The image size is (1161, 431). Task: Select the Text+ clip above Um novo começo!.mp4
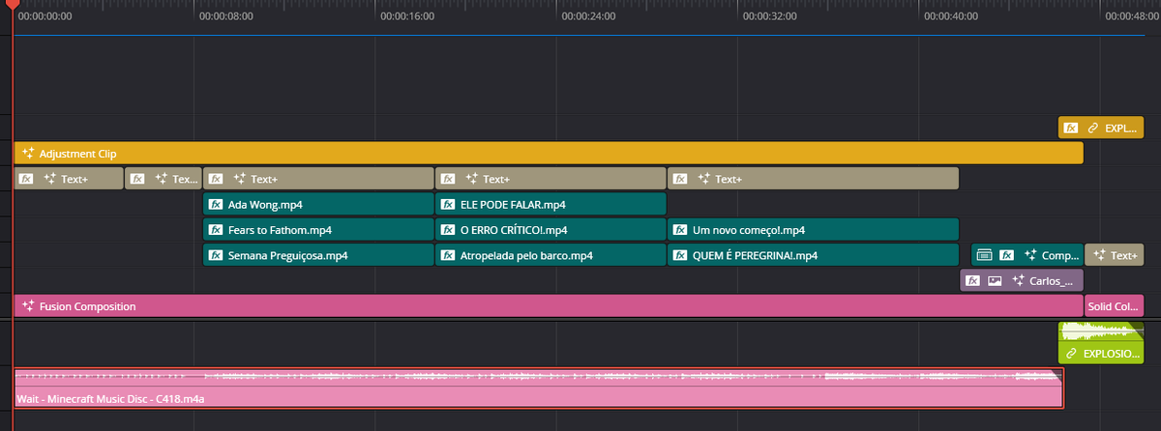click(x=813, y=179)
